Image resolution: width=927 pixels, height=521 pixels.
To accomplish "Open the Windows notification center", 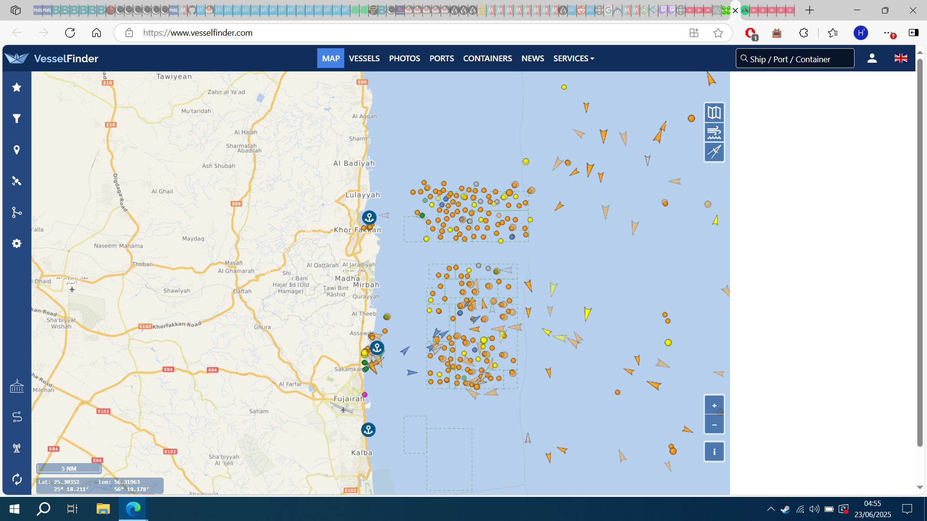I will coord(907,509).
